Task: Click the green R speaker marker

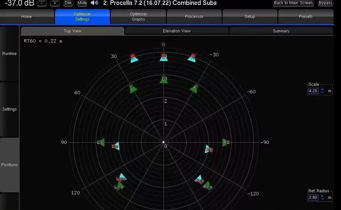Action: (x=194, y=88)
